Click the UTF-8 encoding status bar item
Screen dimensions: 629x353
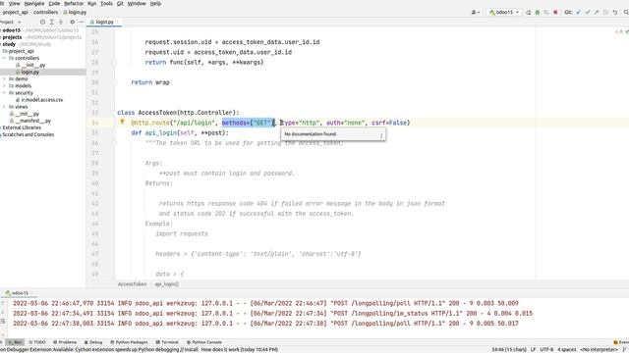pyautogui.click(x=546, y=349)
